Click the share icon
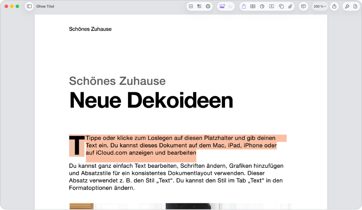Screen dimensions: 362x210 tap(334, 7)
